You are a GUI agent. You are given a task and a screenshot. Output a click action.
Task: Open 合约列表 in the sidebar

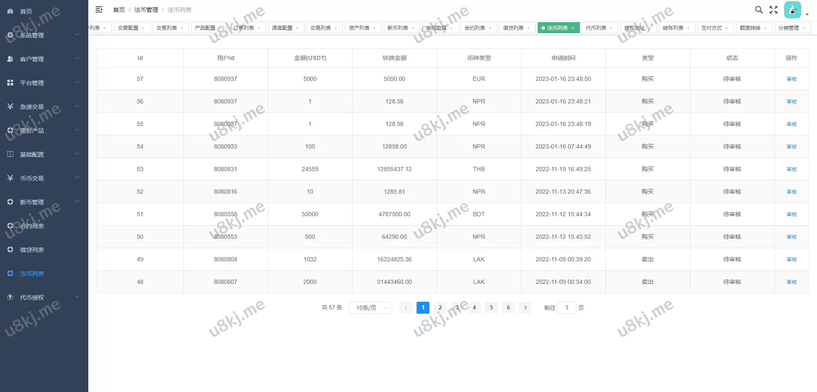32,226
